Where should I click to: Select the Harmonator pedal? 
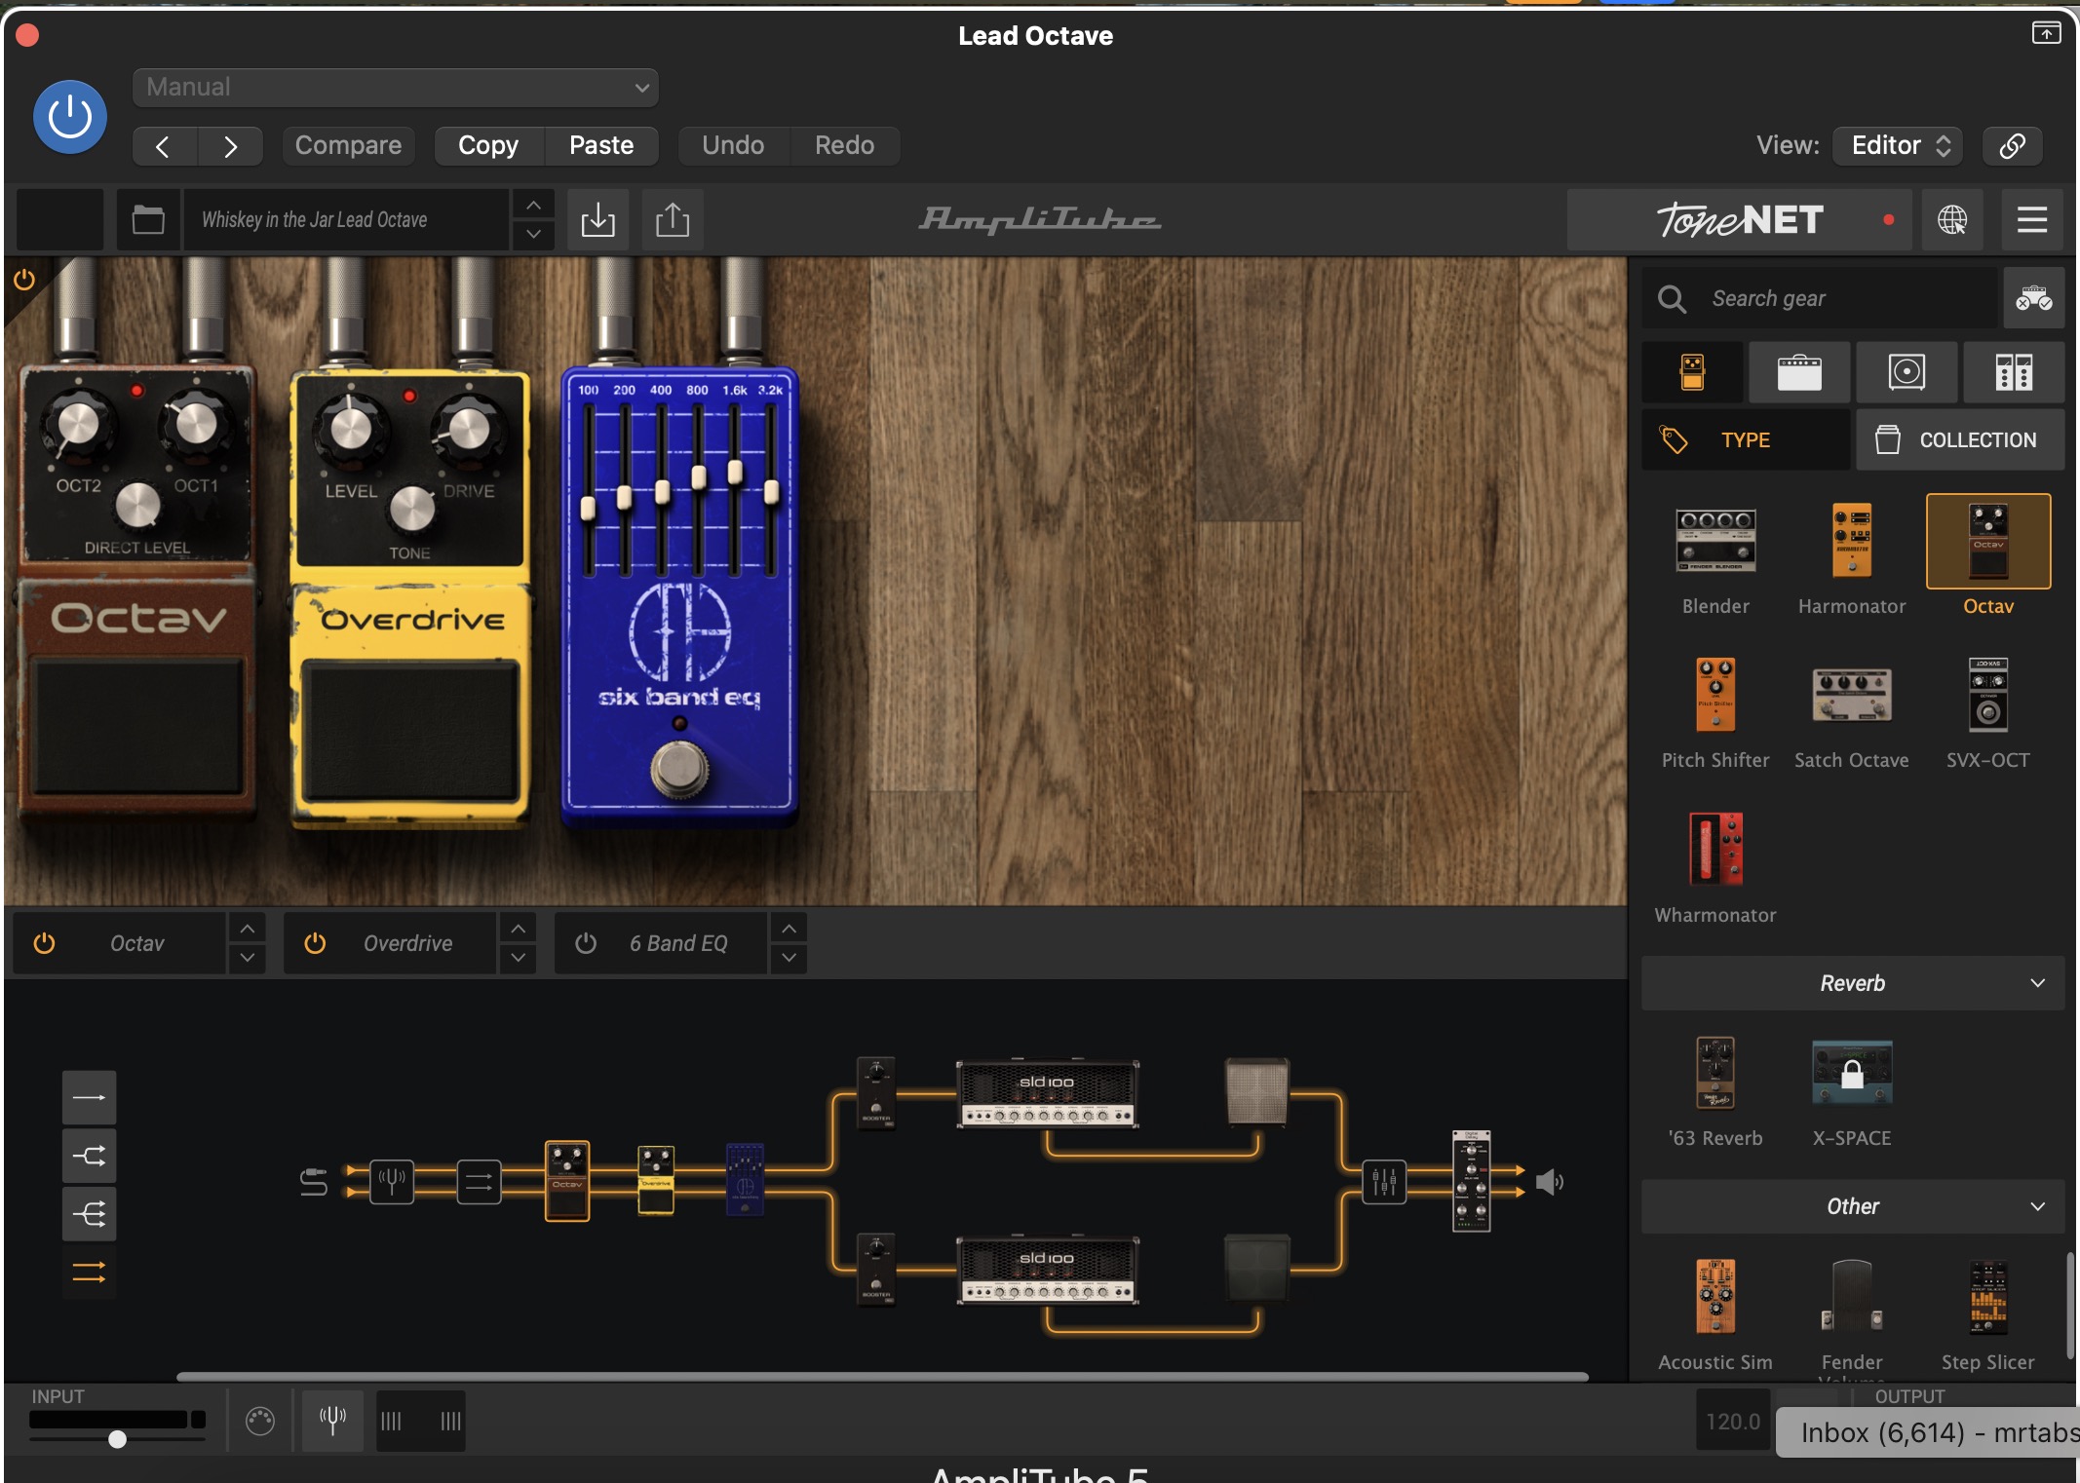point(1852,557)
